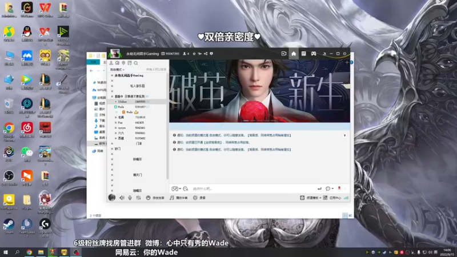457x257 pixels.
Task: Open Chrome from the taskbar
Action: tap(29, 252)
